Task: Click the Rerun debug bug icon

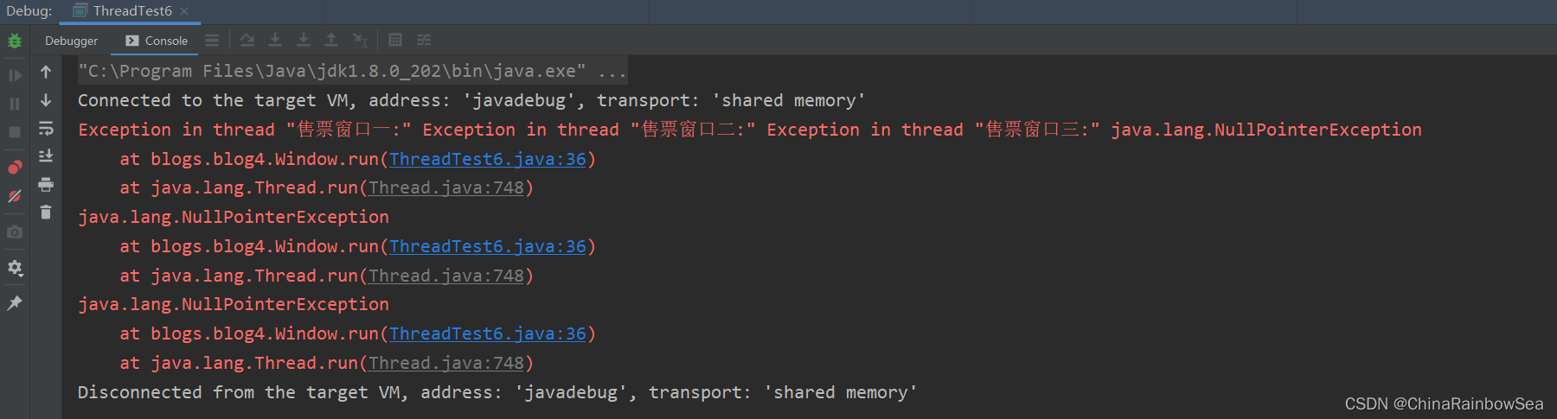Action: (x=15, y=41)
